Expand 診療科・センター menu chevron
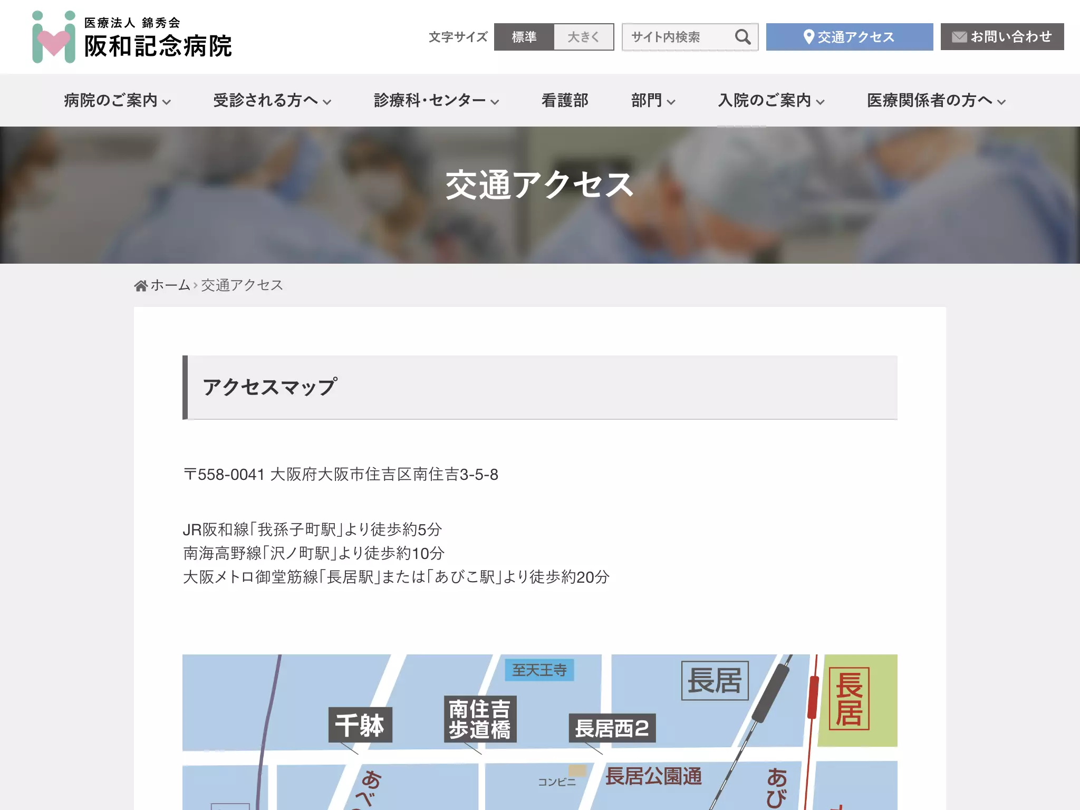This screenshot has height=810, width=1080. tap(495, 102)
